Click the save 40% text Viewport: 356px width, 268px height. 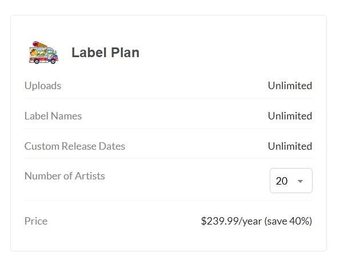point(288,221)
